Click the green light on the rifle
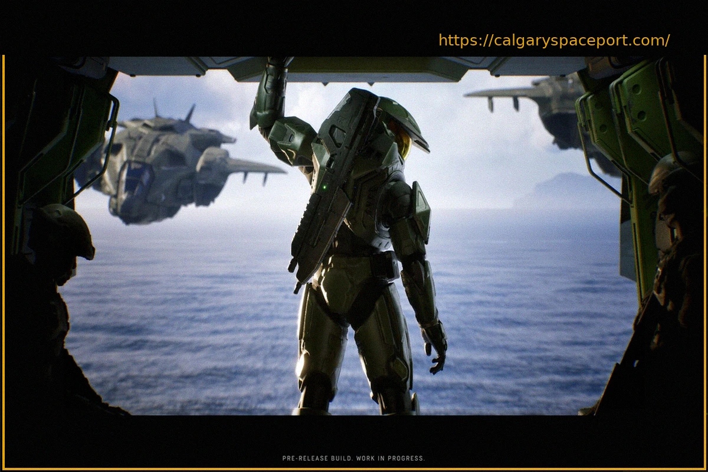The height and width of the screenshot is (472, 708). coord(324,188)
